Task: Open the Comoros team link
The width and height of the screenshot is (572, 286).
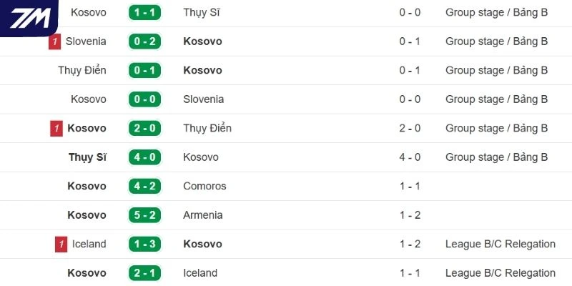Action: click(x=204, y=187)
